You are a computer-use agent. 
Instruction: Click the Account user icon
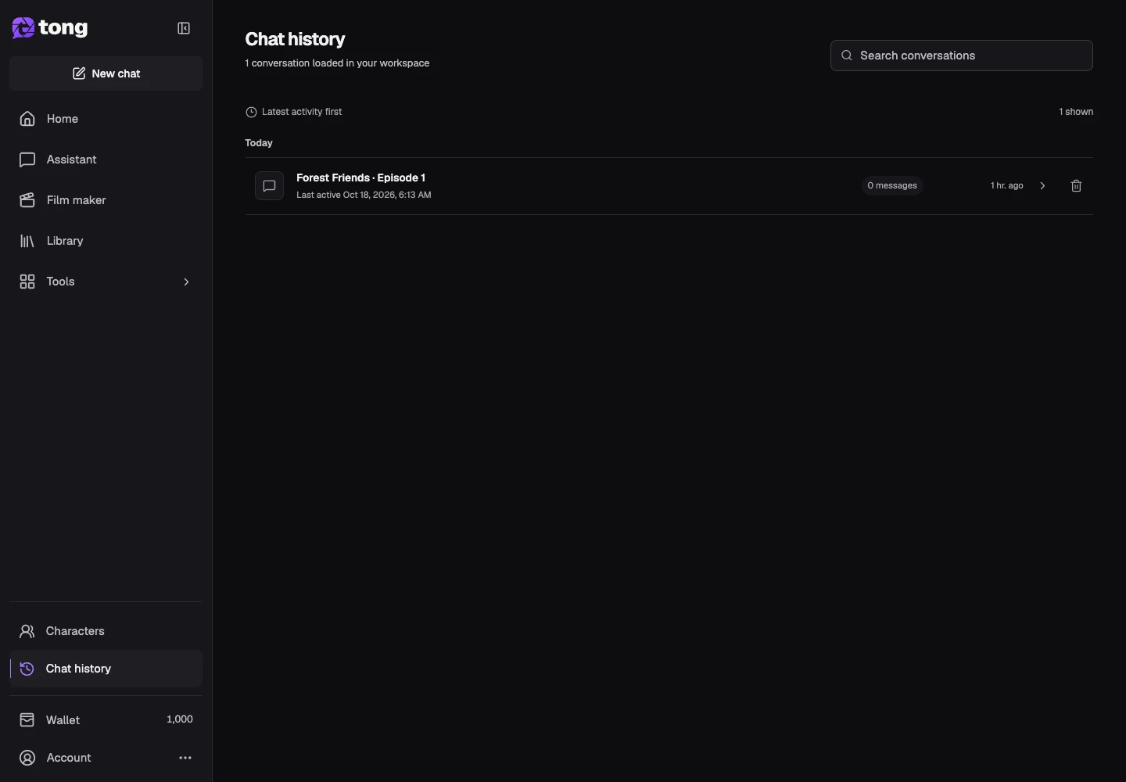click(27, 758)
